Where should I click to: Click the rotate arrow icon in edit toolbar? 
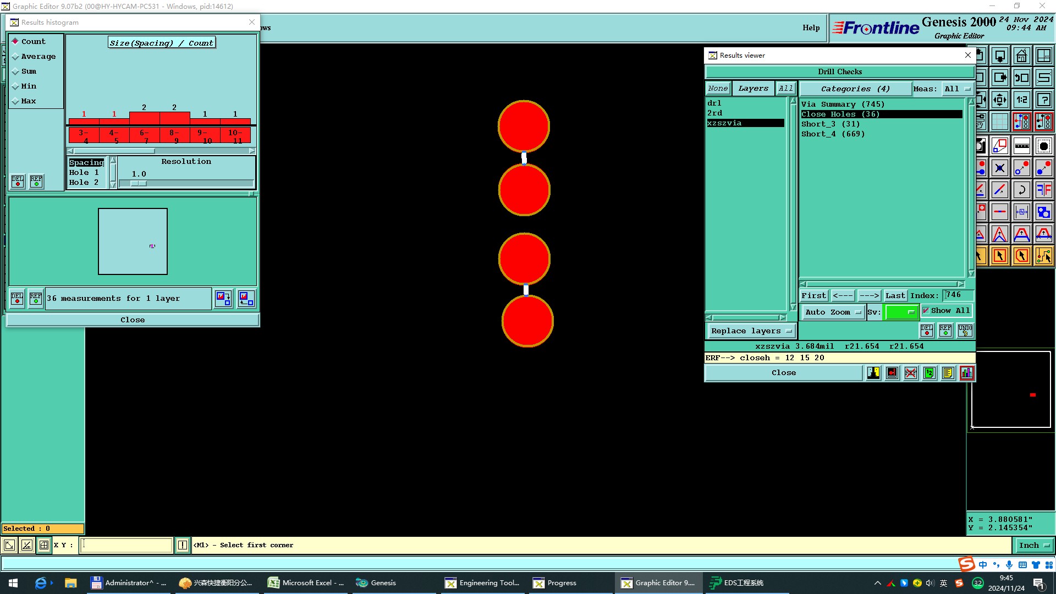point(1021,190)
